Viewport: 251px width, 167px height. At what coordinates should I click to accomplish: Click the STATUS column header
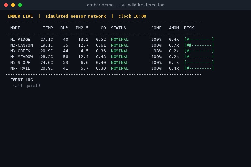point(118,28)
